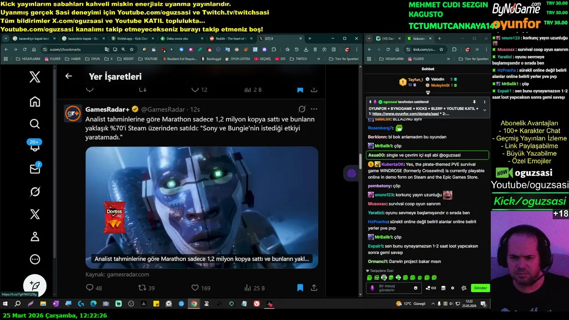The image size is (569, 320).
Task: Open TWITCH bookmark folder
Action: click(x=298, y=59)
